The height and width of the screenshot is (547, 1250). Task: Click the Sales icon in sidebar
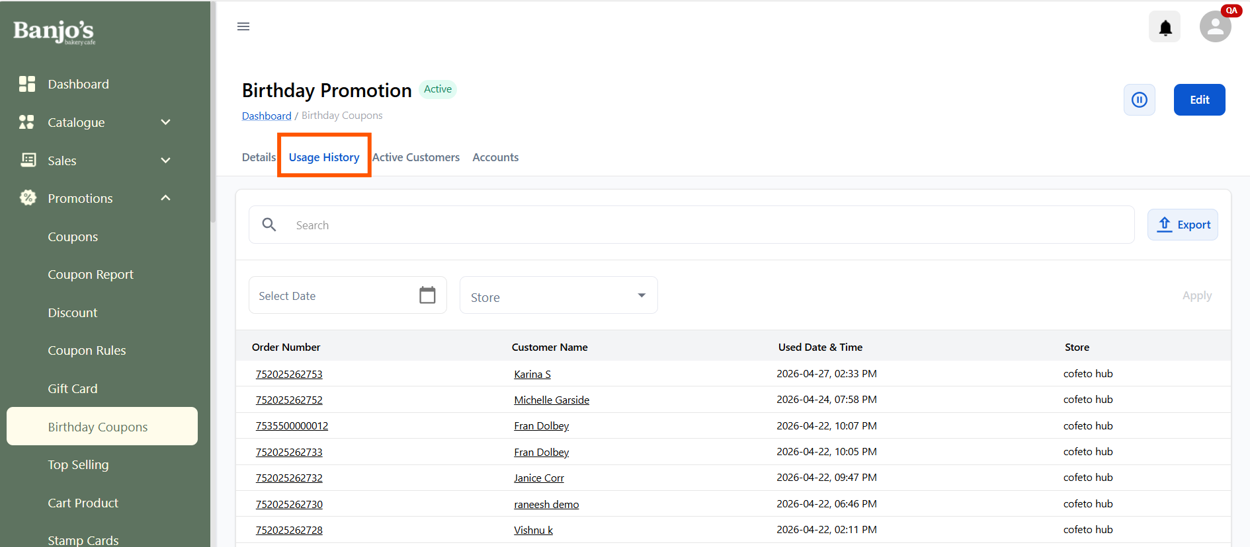[x=28, y=160]
